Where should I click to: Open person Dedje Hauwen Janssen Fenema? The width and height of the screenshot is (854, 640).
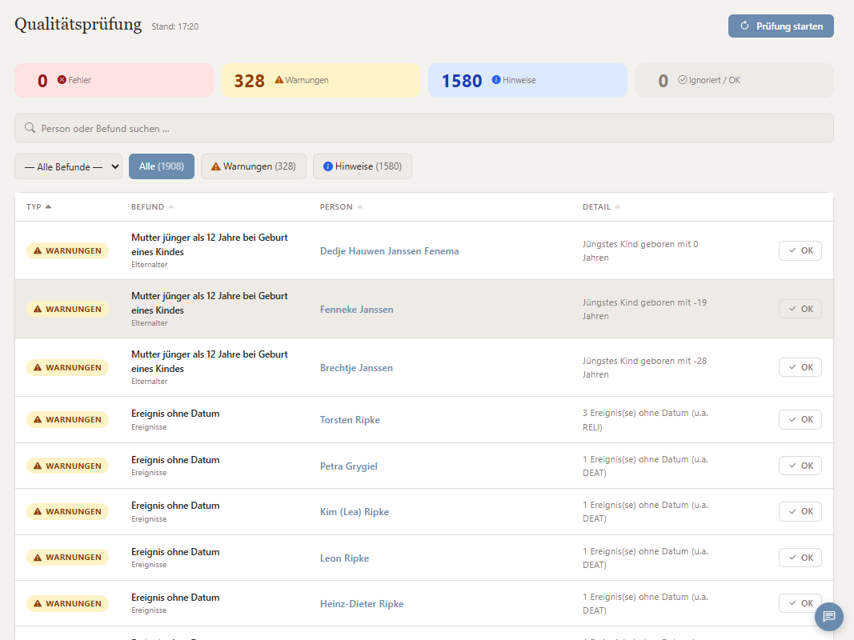coord(390,251)
